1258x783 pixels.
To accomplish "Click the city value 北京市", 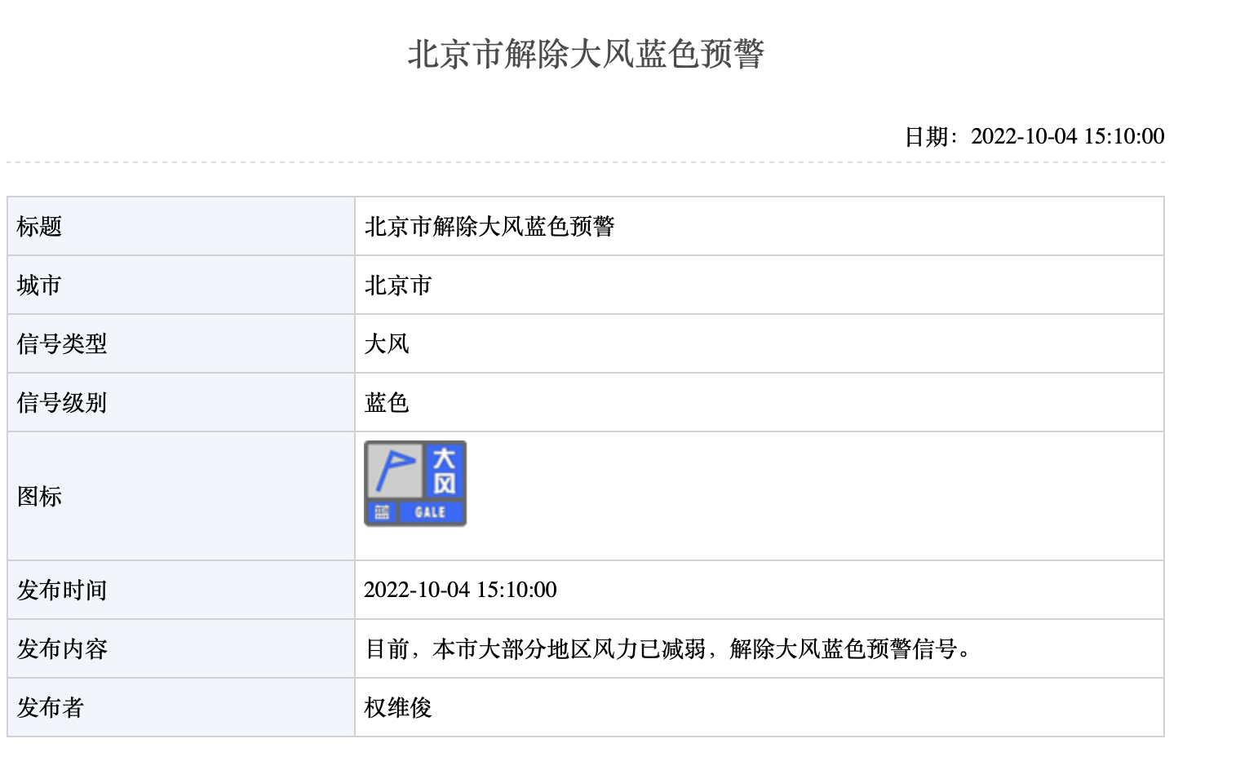I will [x=398, y=285].
